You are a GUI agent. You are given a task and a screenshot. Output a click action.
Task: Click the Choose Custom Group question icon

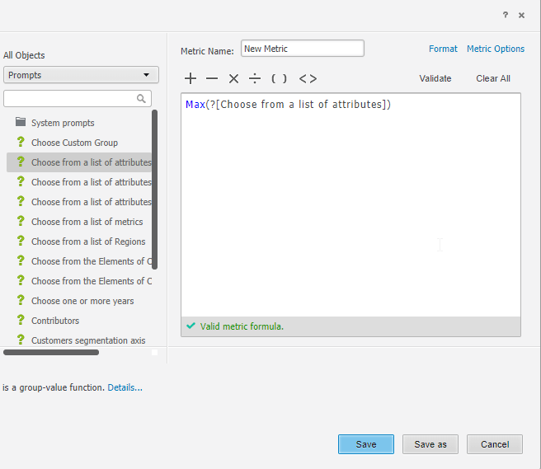(x=21, y=142)
